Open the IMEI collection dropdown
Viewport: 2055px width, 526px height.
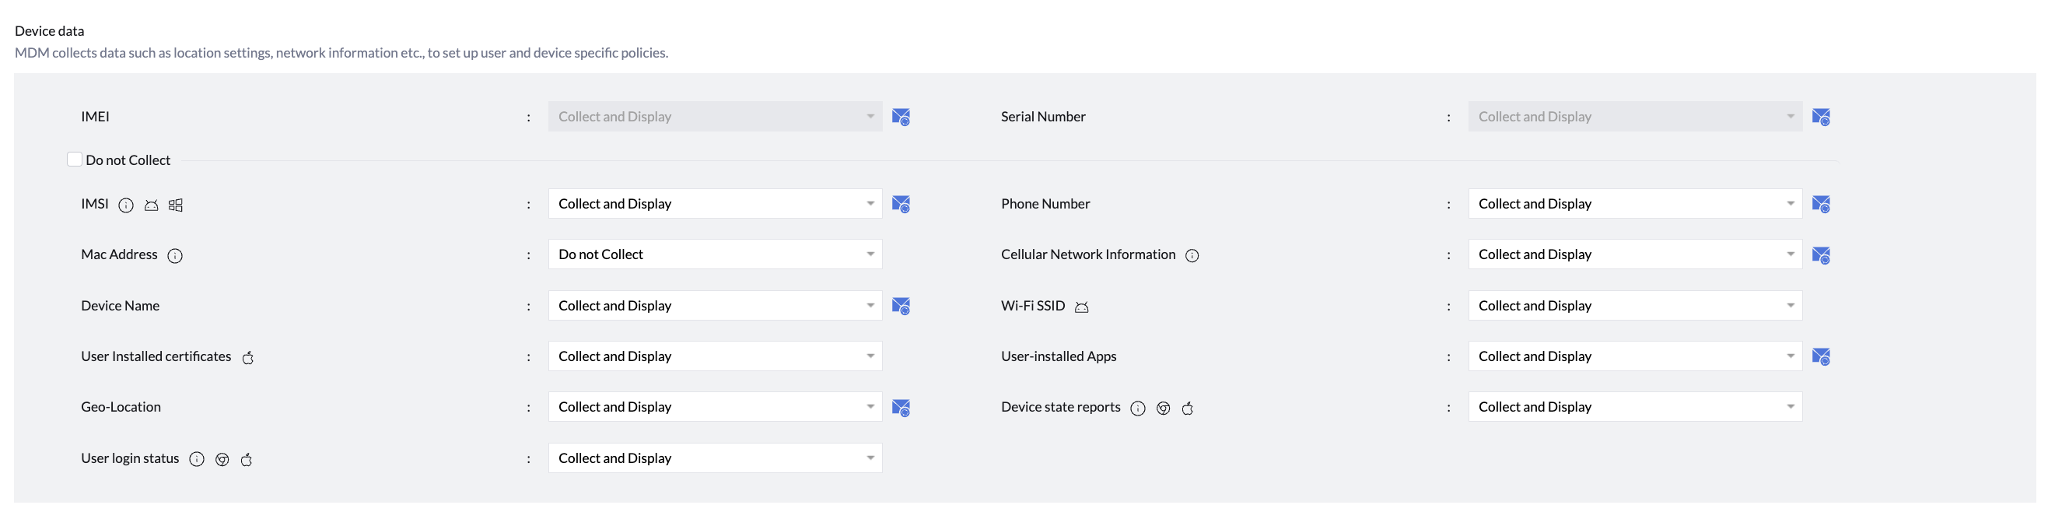coord(715,117)
